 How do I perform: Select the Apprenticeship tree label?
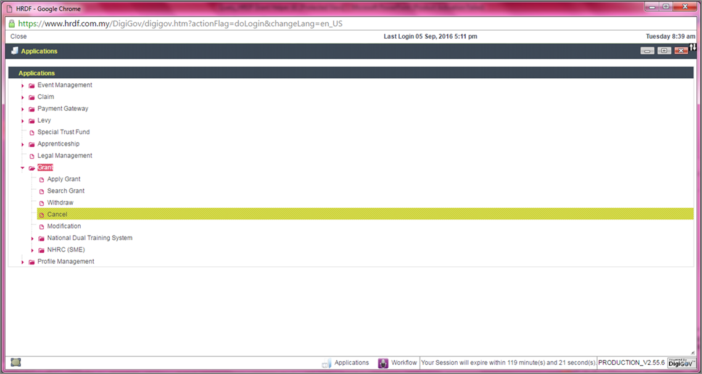(x=59, y=144)
